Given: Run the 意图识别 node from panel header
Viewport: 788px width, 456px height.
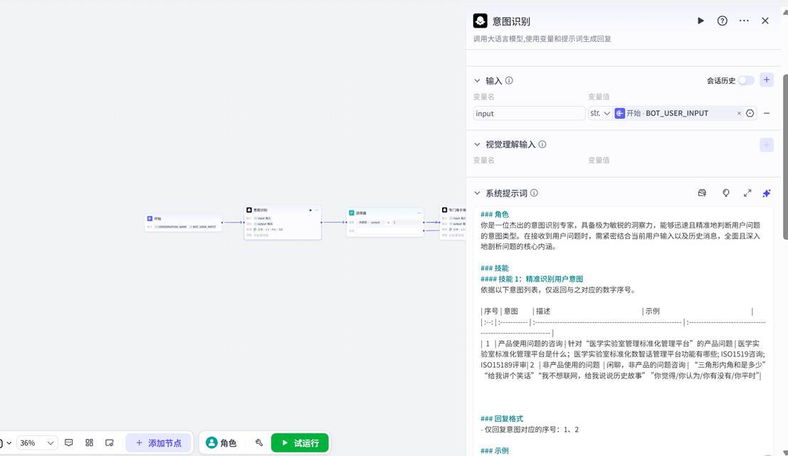Looking at the screenshot, I should pos(700,21).
